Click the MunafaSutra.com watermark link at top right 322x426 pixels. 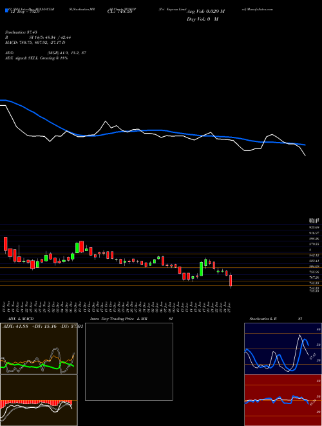[257, 9]
